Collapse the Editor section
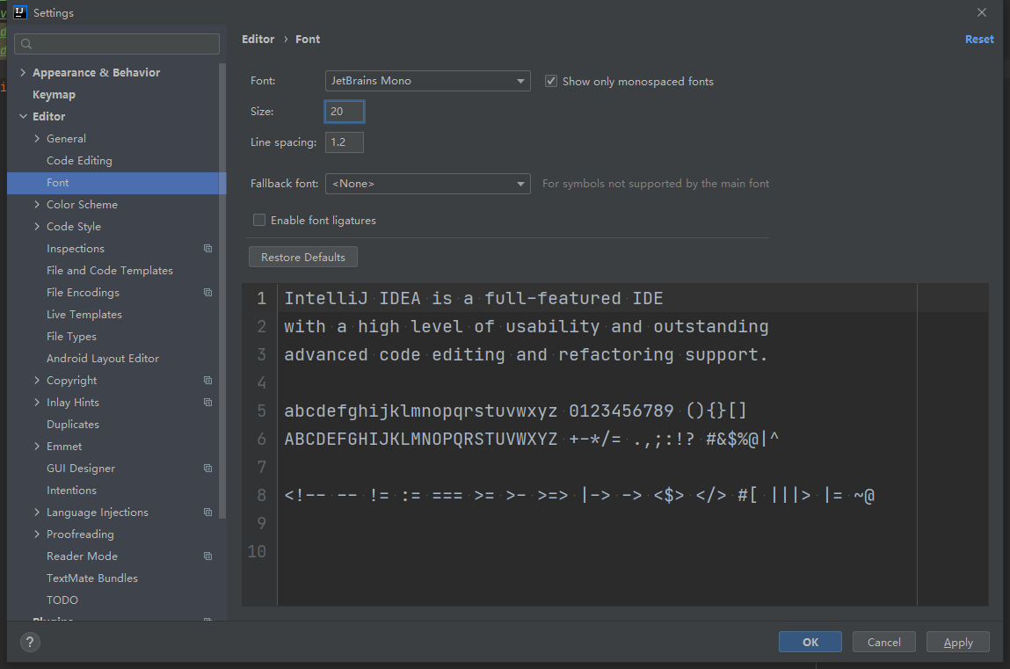Image resolution: width=1010 pixels, height=669 pixels. pyautogui.click(x=23, y=117)
